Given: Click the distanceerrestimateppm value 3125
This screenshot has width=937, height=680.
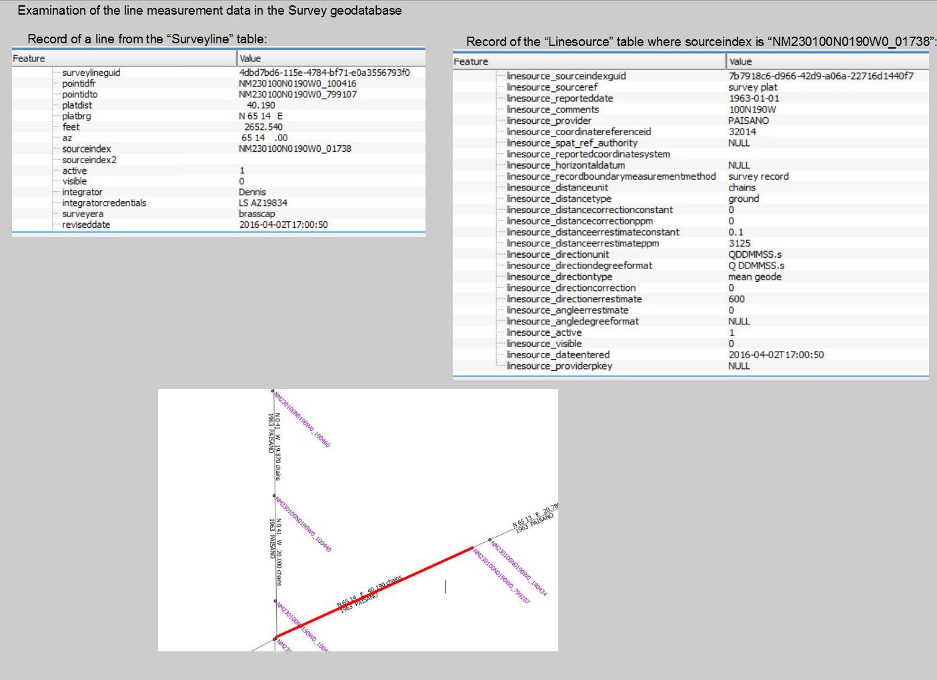Looking at the screenshot, I should pos(739,243).
